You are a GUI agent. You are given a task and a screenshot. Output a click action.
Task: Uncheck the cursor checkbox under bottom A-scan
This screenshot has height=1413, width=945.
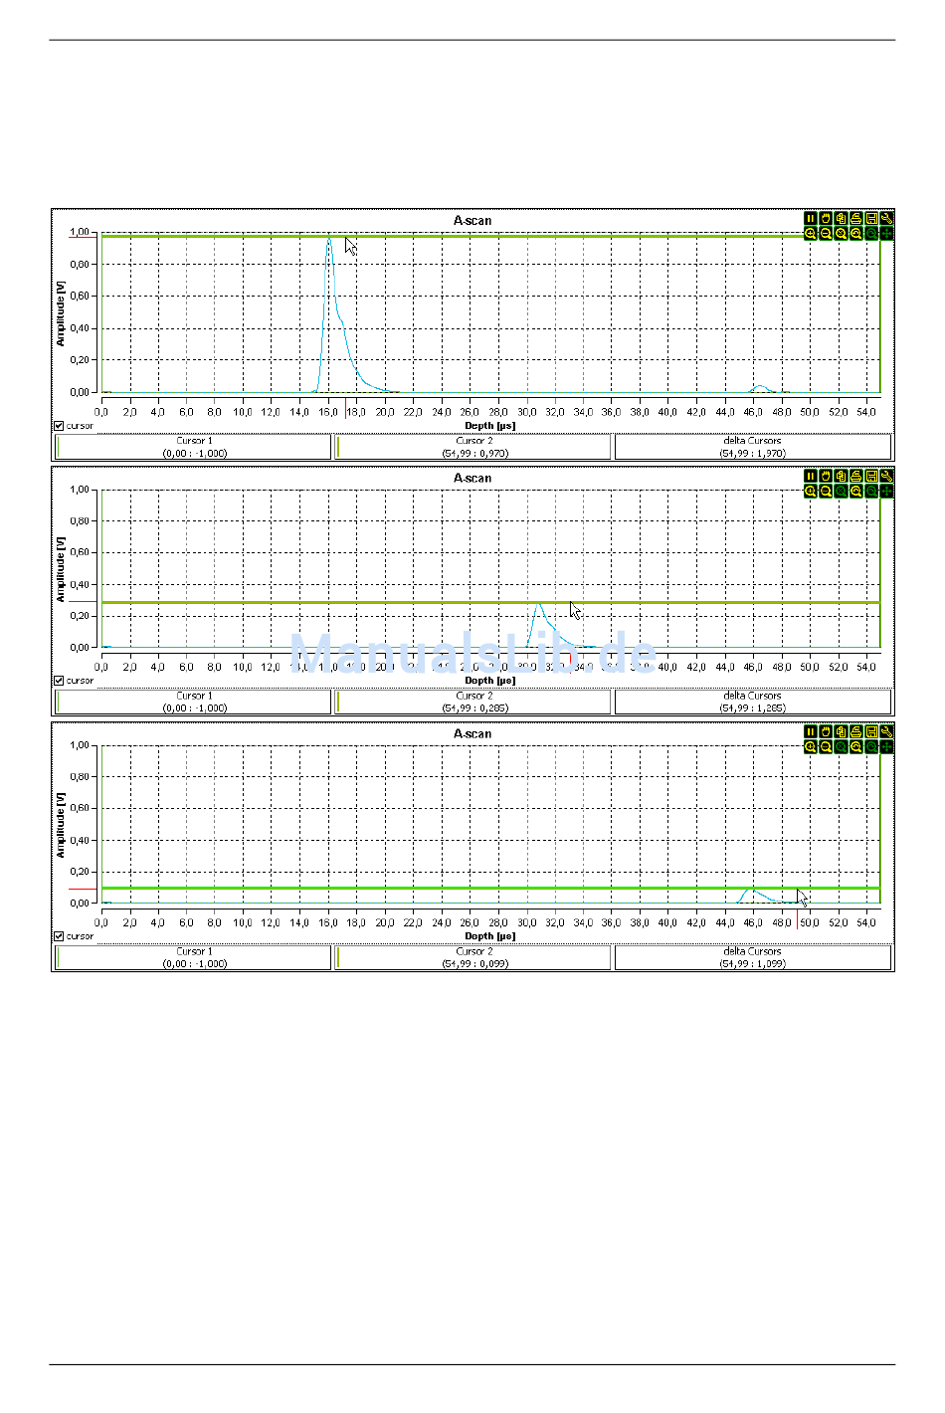click(59, 936)
